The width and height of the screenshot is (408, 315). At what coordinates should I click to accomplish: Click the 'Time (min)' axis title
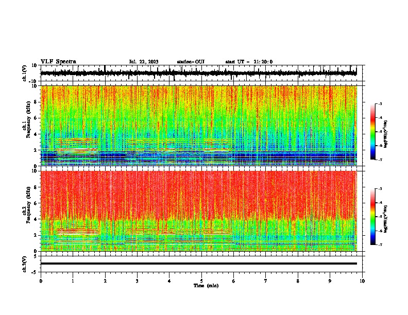coord(206,286)
